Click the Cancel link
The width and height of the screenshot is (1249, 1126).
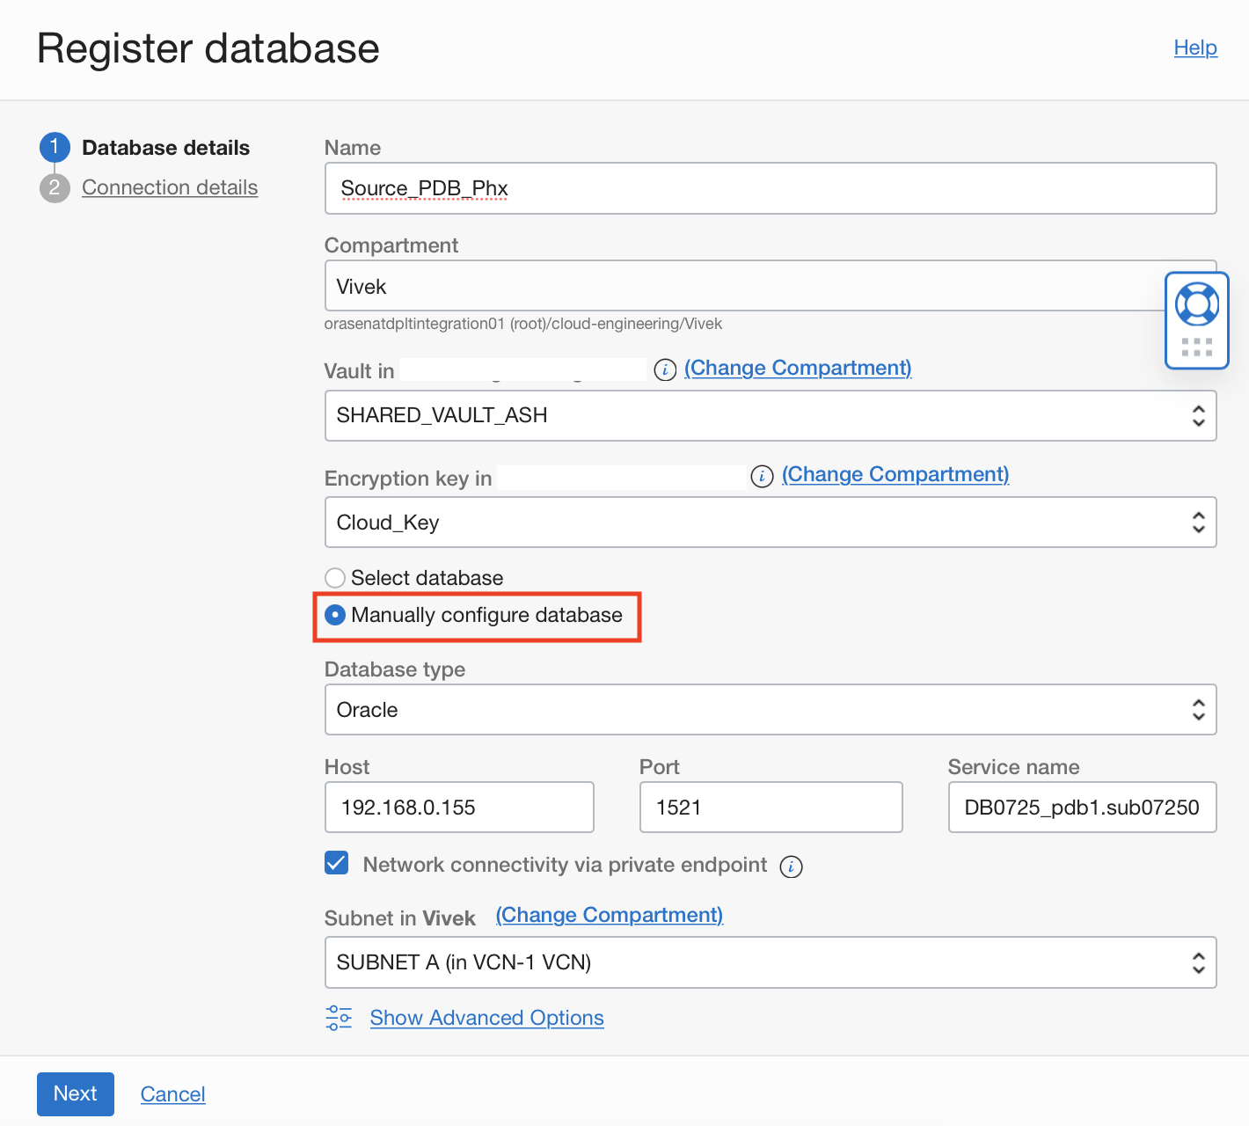tap(172, 1094)
